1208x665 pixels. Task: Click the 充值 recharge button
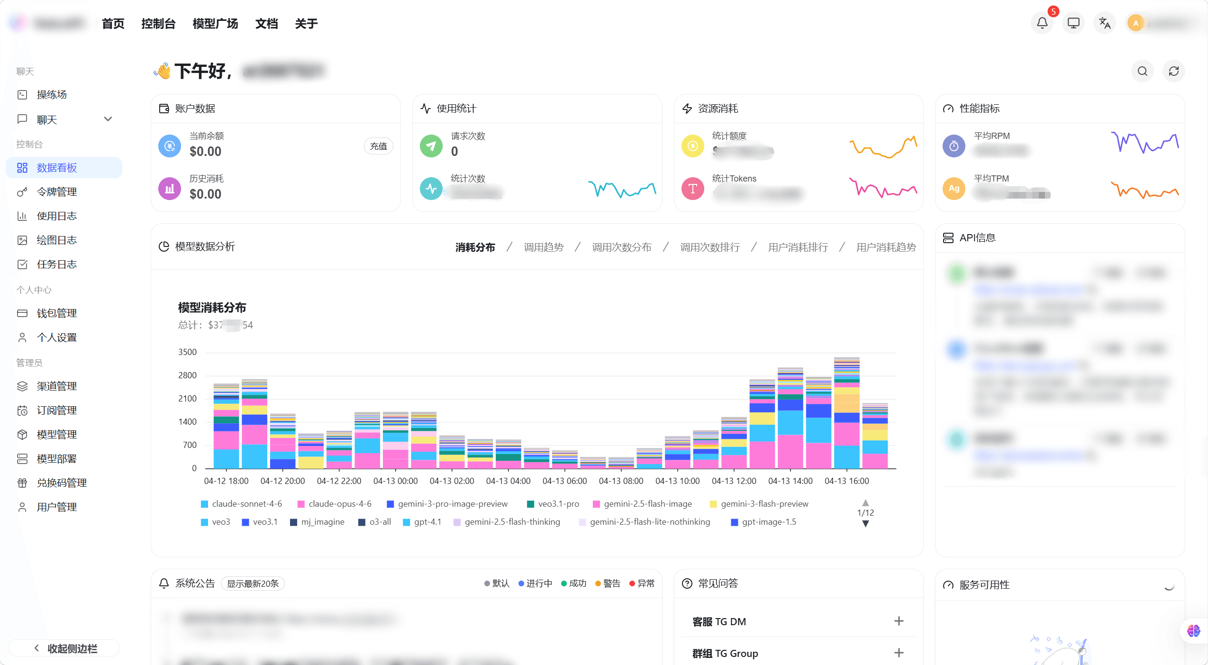click(x=378, y=146)
